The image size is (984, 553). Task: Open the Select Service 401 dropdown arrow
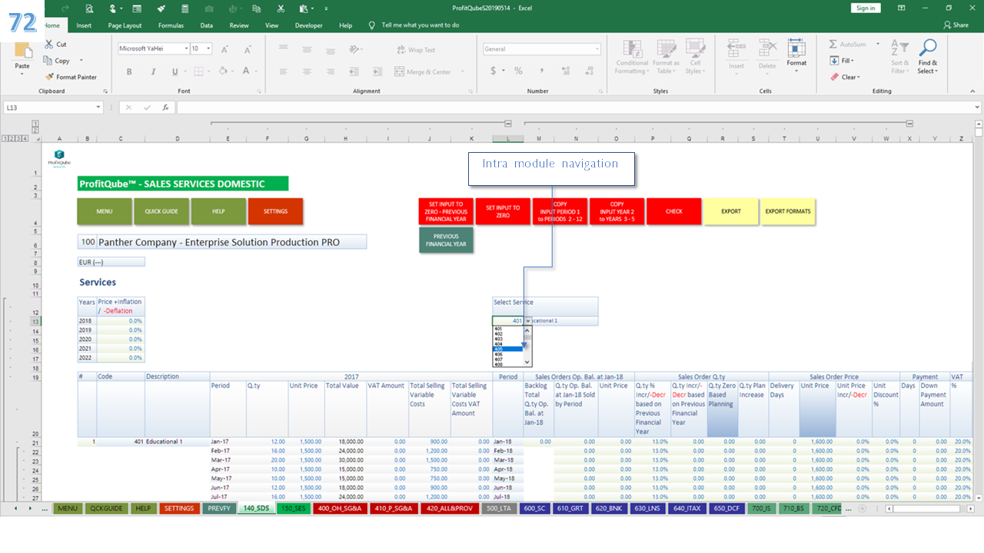click(x=528, y=321)
